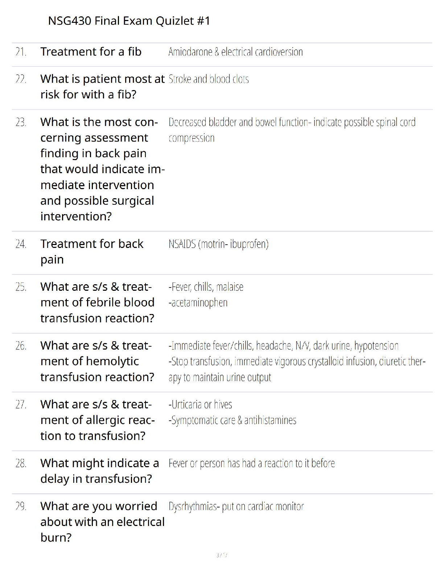Click the Symptomatic care & antihistamines answer
The height and width of the screenshot is (575, 444).
pyautogui.click(x=232, y=420)
